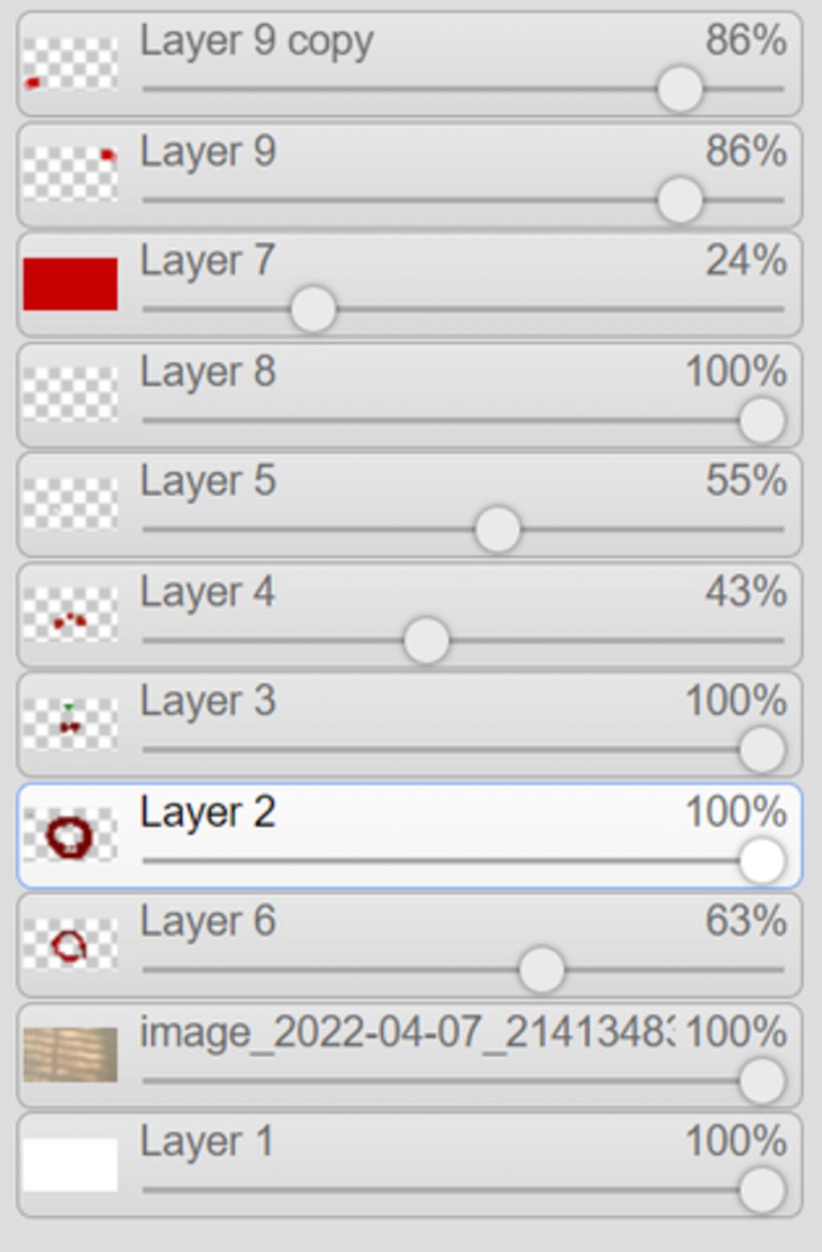Viewport: 822px width, 1252px height.
Task: Click the Layer 7 opacity slider handle
Action: pyautogui.click(x=313, y=309)
